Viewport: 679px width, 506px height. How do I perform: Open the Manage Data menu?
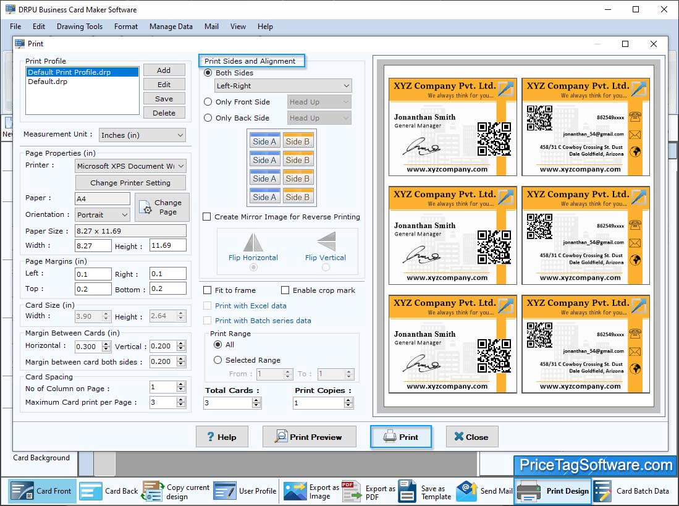(x=171, y=27)
